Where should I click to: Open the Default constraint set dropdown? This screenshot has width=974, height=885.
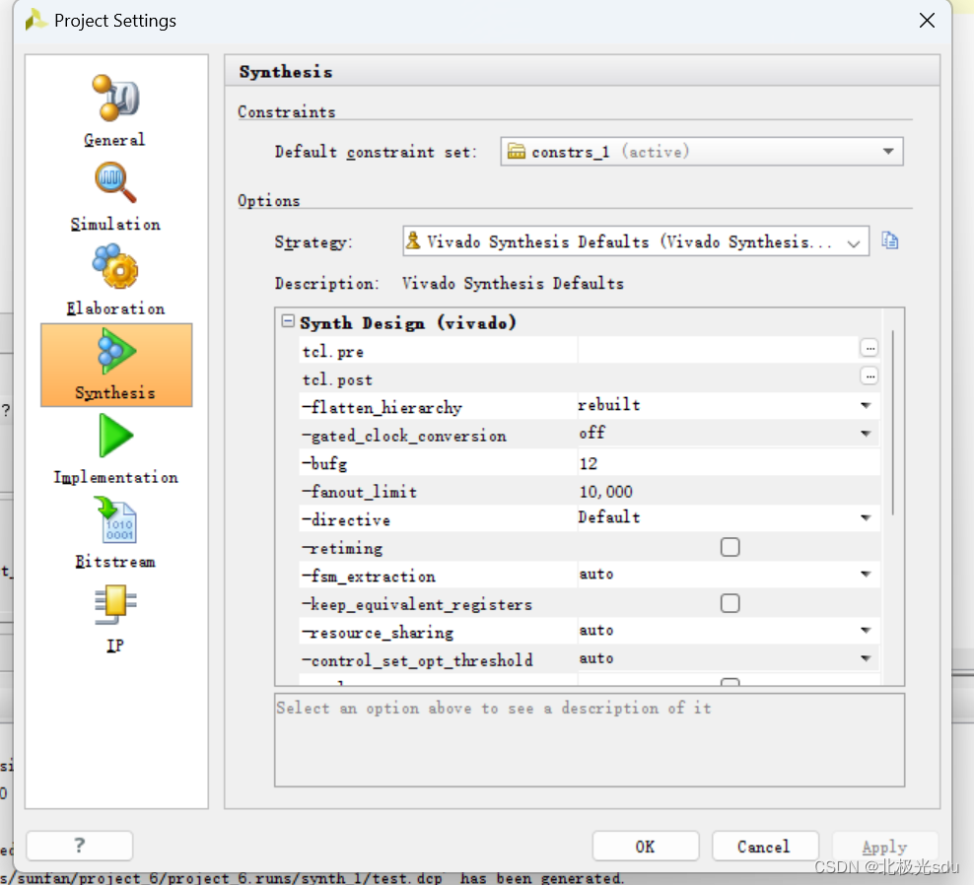[x=701, y=152]
